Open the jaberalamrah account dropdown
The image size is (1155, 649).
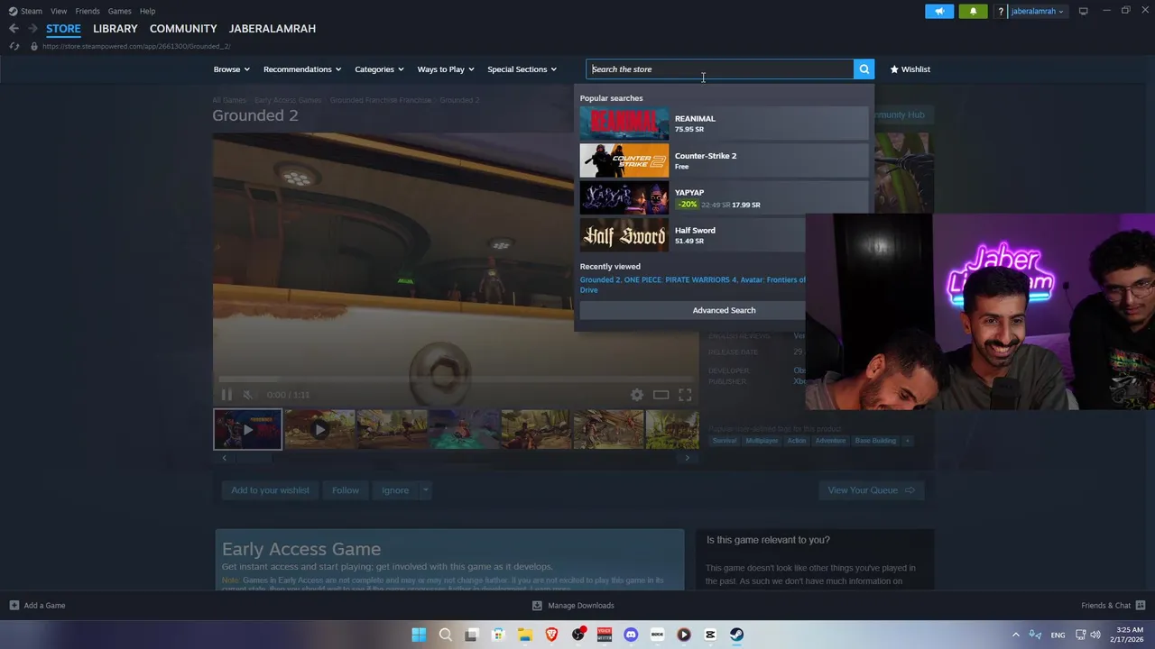(x=1037, y=12)
